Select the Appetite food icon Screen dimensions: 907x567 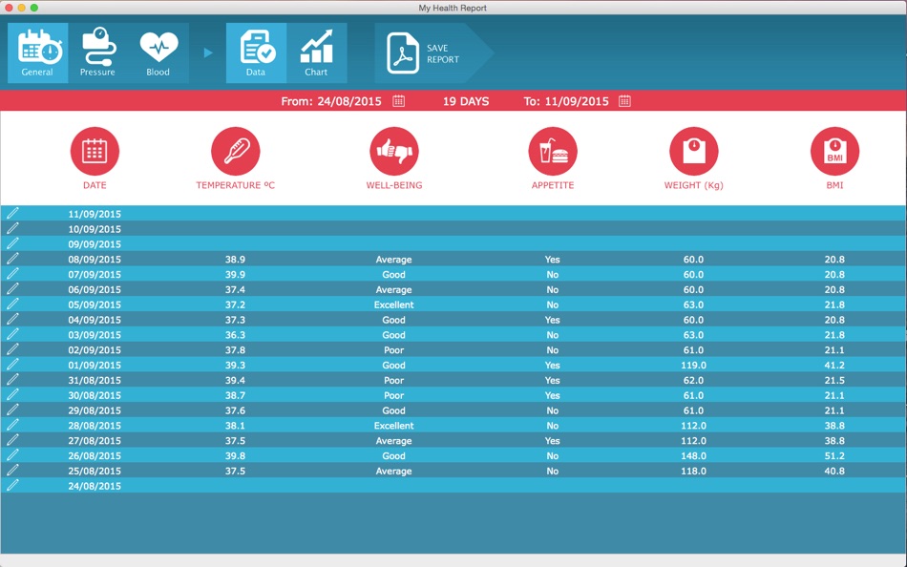552,150
